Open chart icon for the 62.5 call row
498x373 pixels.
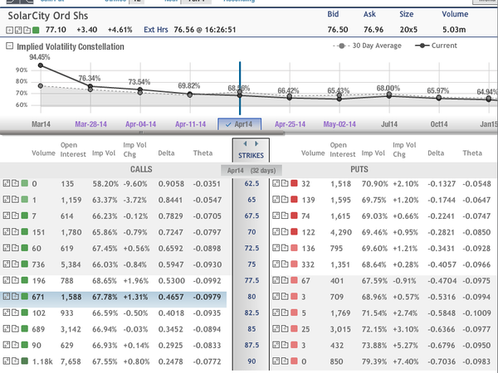click(7, 183)
